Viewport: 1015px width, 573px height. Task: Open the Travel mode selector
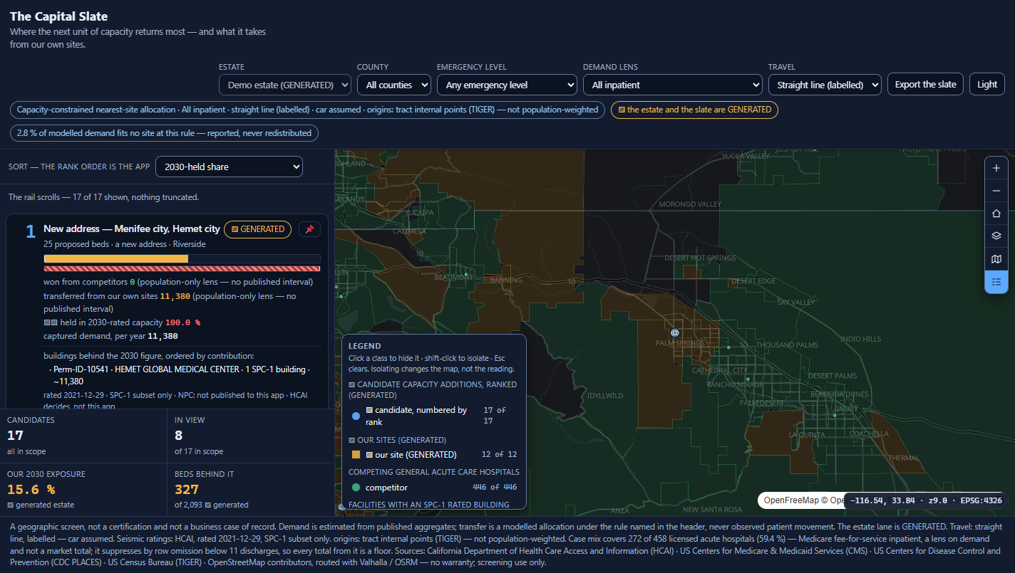pos(825,85)
